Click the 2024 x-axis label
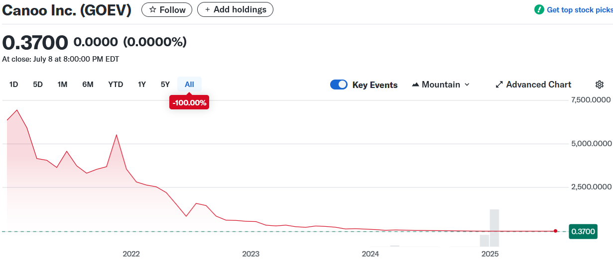613x261 pixels. [370, 254]
